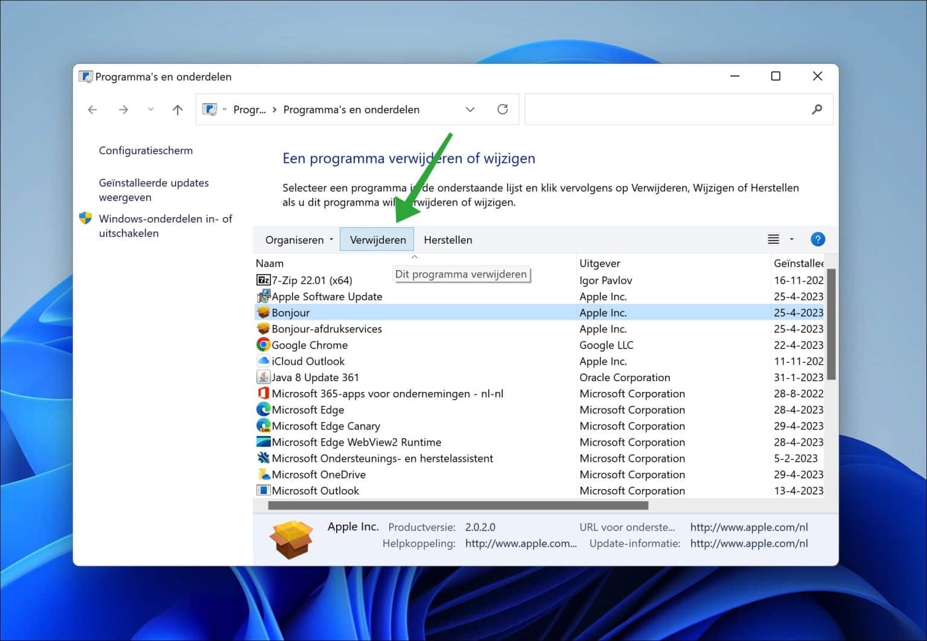Image resolution: width=927 pixels, height=641 pixels.
Task: Click the up navigation arrow
Action: [x=177, y=109]
